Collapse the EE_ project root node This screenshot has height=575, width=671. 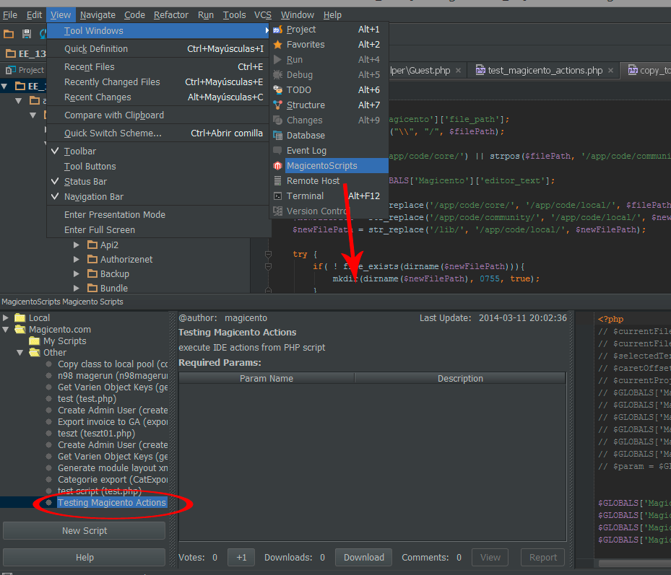[5, 87]
